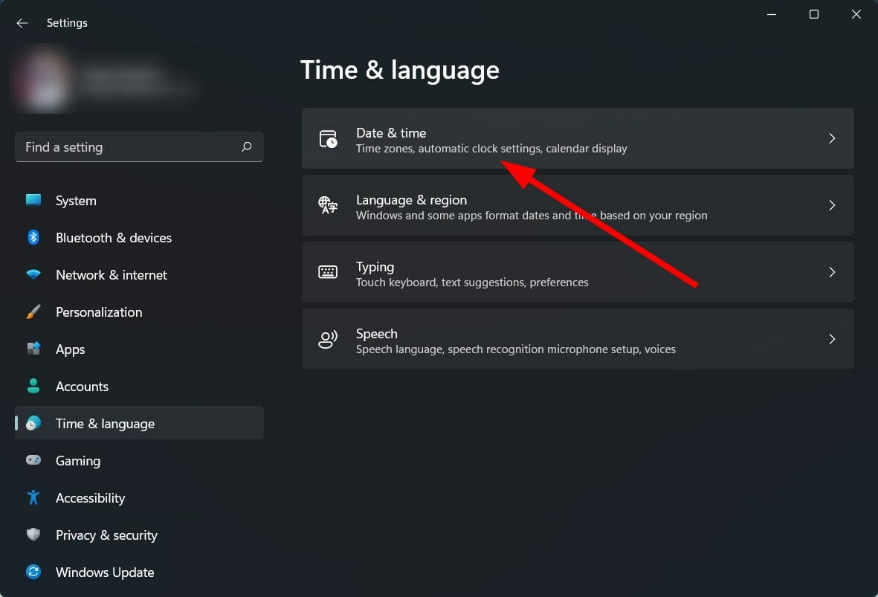Click the search magnifier in Find a setting

point(246,147)
